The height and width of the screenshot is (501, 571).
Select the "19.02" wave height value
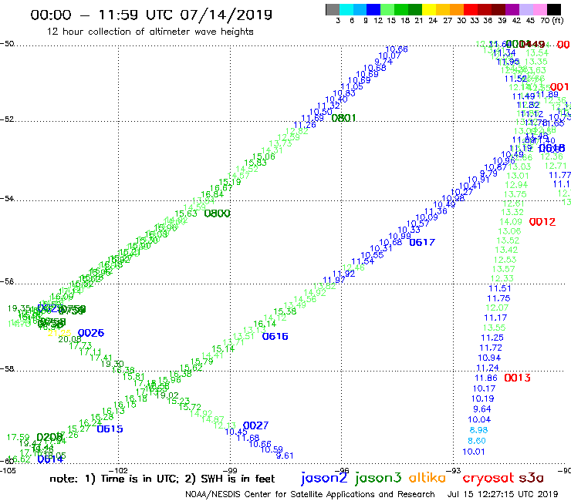[167, 395]
